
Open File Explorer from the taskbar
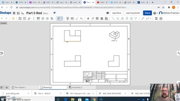coord(73,99)
